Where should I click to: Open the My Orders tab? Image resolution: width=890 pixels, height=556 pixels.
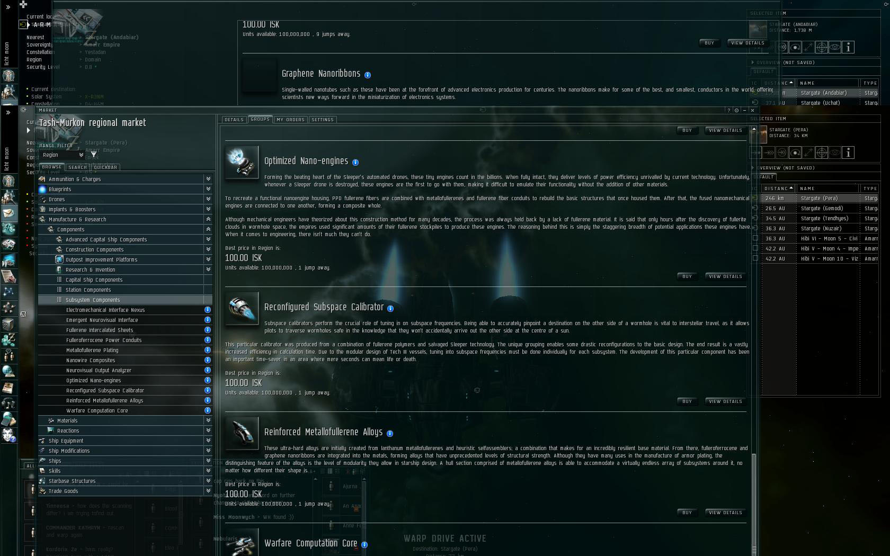pos(290,120)
